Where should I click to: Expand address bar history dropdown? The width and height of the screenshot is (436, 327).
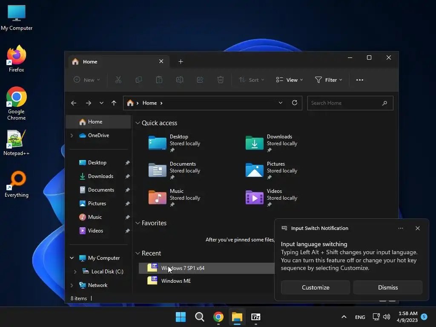pos(281,103)
